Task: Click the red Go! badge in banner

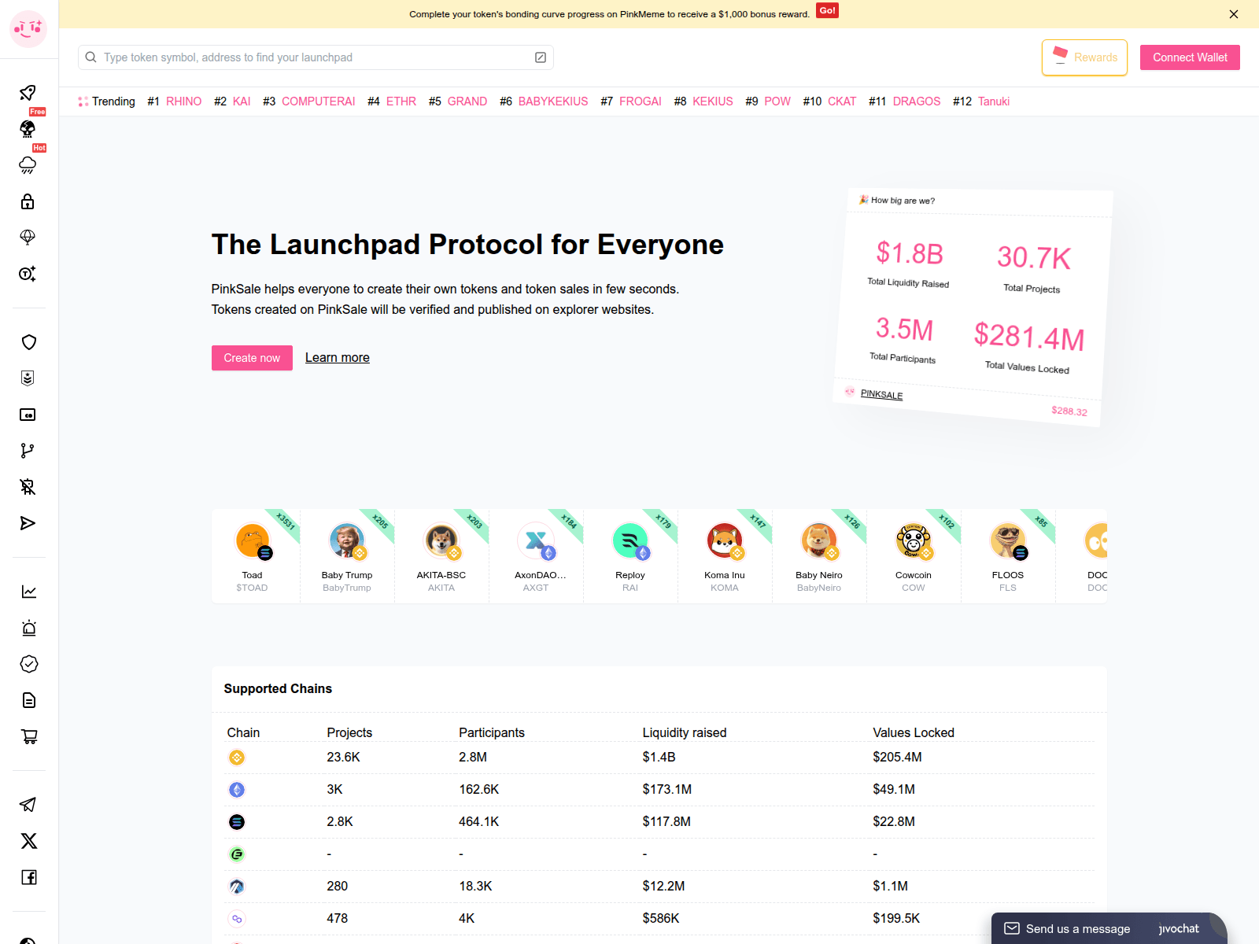Action: coord(827,10)
